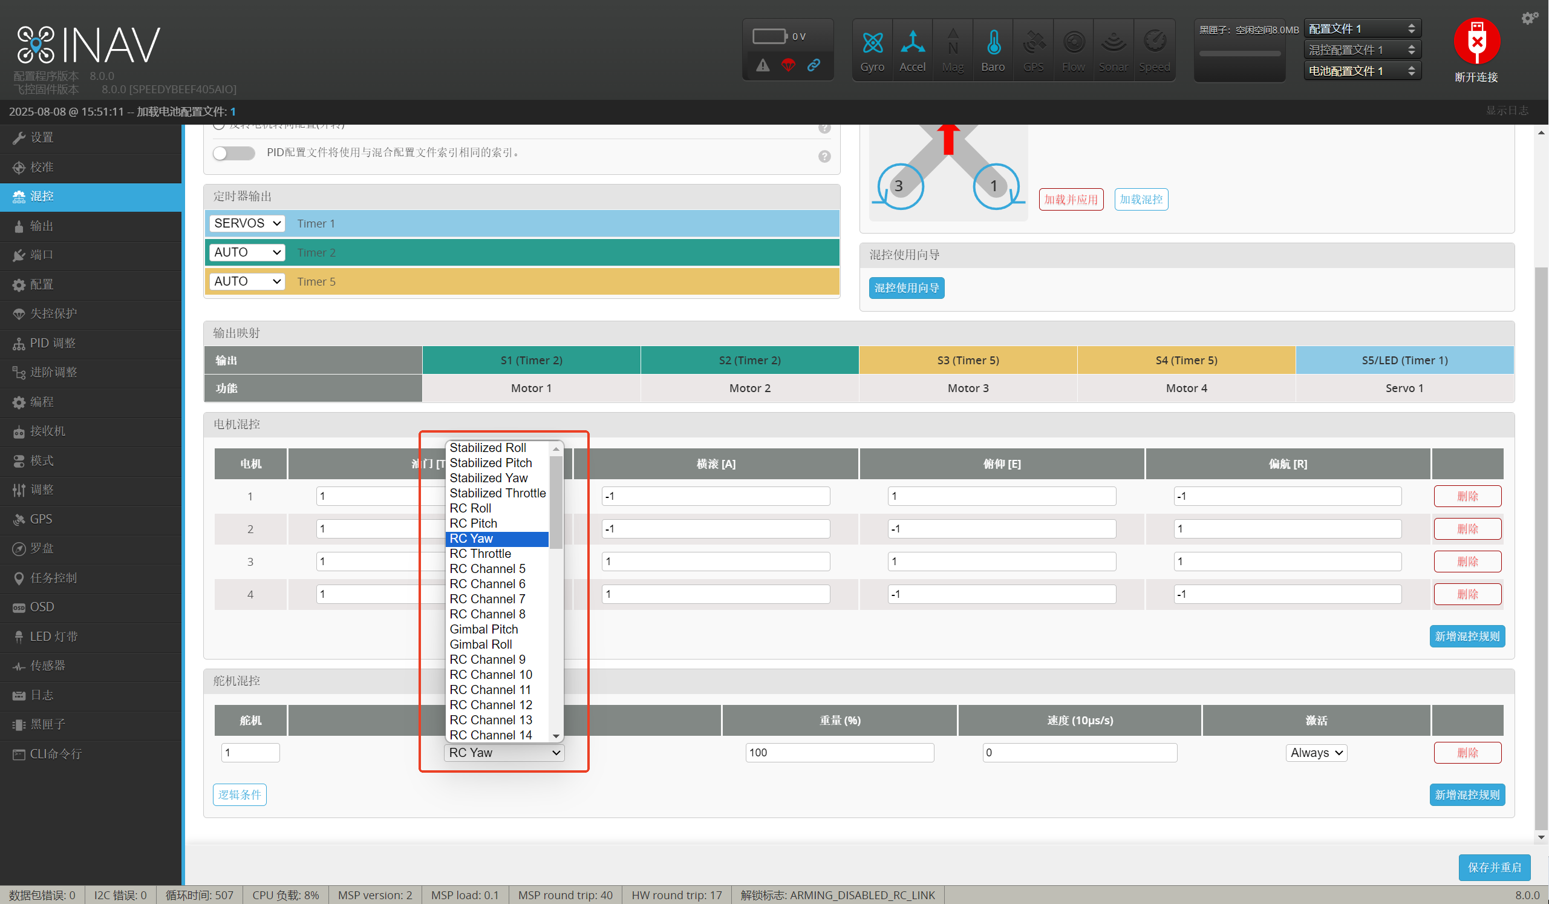Click the Mag sensor icon
Viewport: 1549px width, 904px height.
[x=952, y=50]
